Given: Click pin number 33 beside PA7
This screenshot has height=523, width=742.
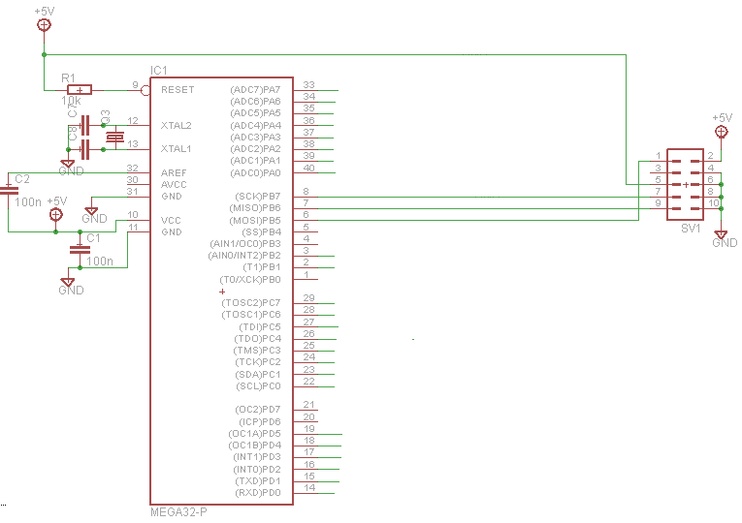Looking at the screenshot, I should [x=309, y=84].
